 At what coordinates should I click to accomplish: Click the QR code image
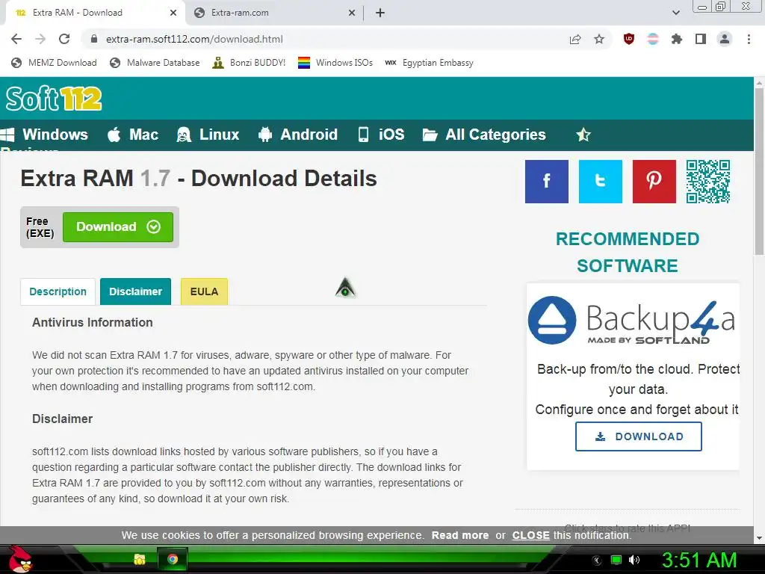[x=708, y=181]
